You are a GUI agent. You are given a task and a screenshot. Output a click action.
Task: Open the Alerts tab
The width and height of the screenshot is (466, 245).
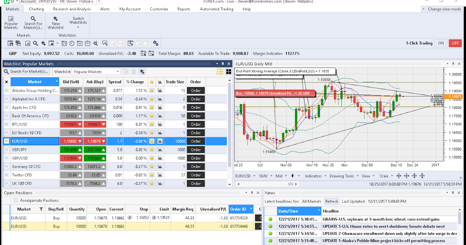tap(105, 9)
